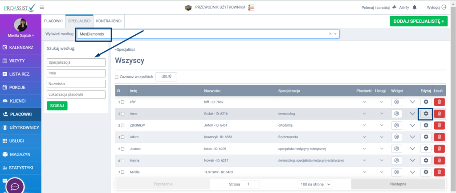456x193 pixels.
Task: Click the Specjalizacja search field
Action: click(76, 63)
